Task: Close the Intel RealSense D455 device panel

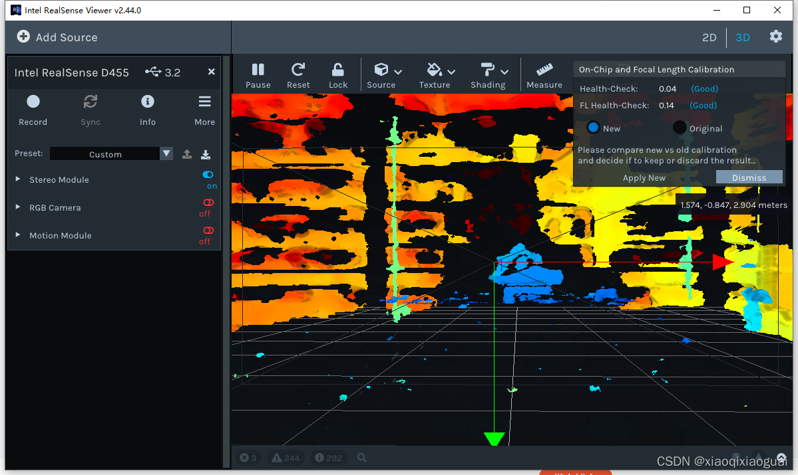Action: (x=211, y=72)
